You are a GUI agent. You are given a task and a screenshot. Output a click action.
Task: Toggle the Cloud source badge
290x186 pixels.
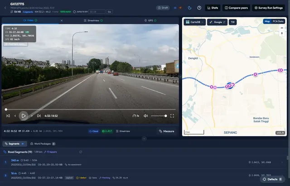(x=94, y=131)
